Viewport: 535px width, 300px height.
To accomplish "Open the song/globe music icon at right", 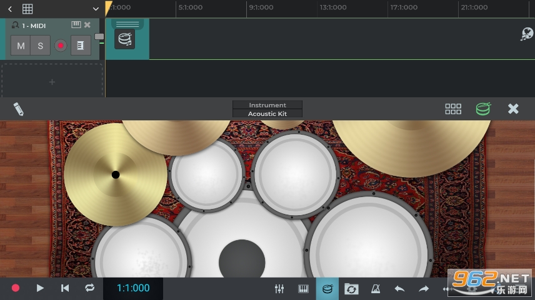I will pos(527,34).
